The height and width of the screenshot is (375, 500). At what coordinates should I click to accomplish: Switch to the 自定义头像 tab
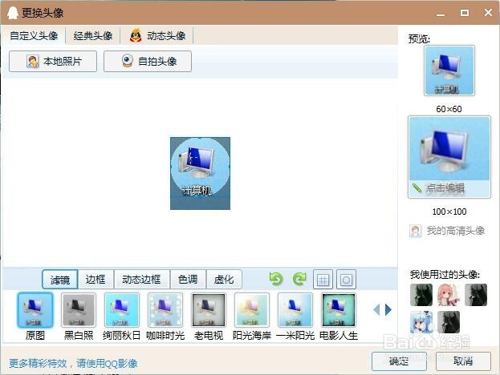(x=34, y=35)
